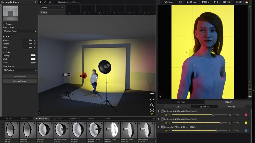The width and height of the screenshot is (255, 143).
Task: Click the histogram icon beside camera preview
Action: (250, 89)
